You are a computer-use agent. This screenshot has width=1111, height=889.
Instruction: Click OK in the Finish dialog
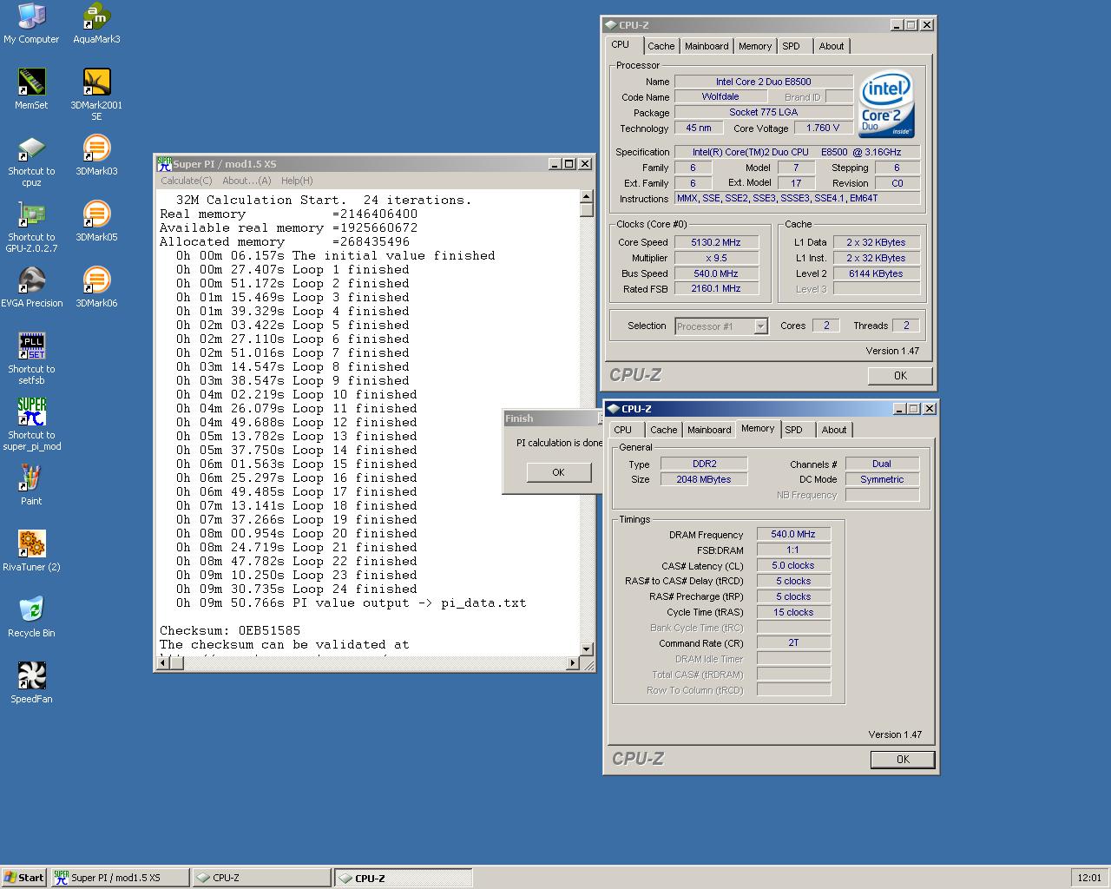coord(558,472)
